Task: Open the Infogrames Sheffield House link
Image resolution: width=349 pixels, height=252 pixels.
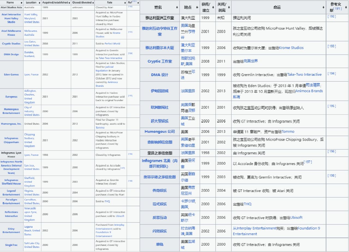Action: (x=11, y=182)
